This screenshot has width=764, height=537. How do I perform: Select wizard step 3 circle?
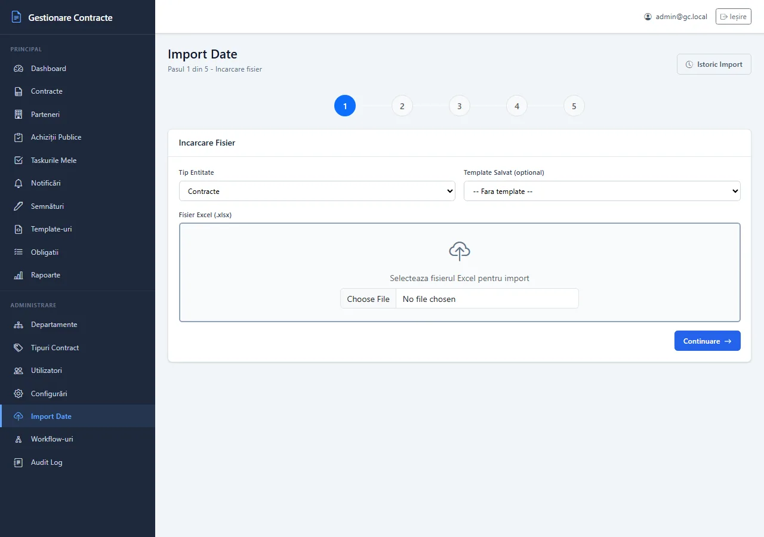click(x=460, y=106)
